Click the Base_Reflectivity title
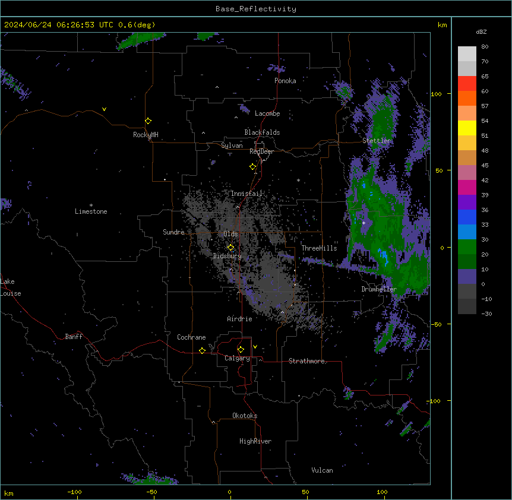 pyautogui.click(x=256, y=9)
